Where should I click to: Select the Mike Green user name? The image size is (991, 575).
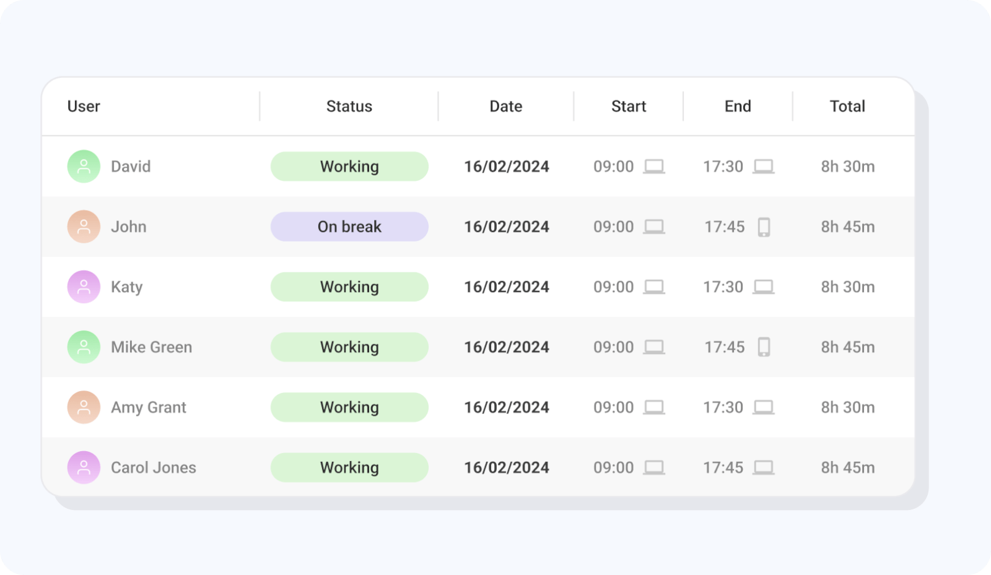pyautogui.click(x=151, y=347)
